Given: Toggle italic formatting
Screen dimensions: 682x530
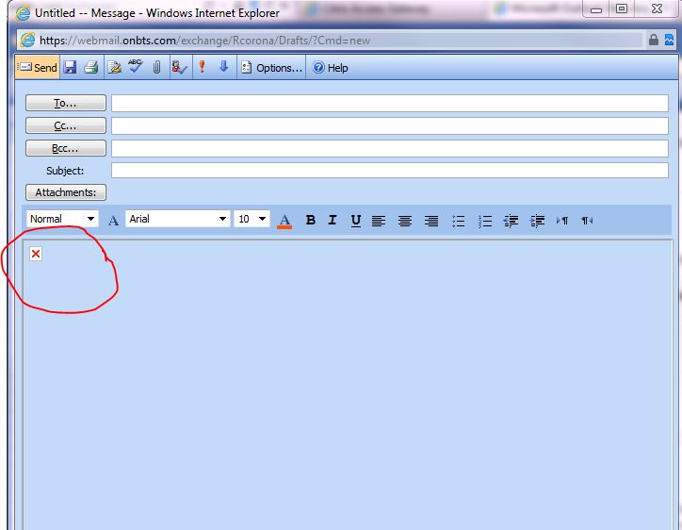Looking at the screenshot, I should click(333, 220).
